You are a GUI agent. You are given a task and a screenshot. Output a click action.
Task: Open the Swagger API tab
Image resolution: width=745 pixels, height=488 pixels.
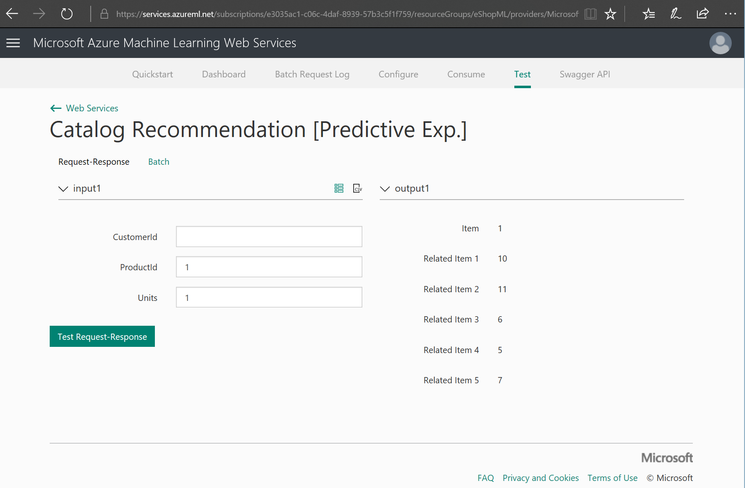(x=585, y=75)
